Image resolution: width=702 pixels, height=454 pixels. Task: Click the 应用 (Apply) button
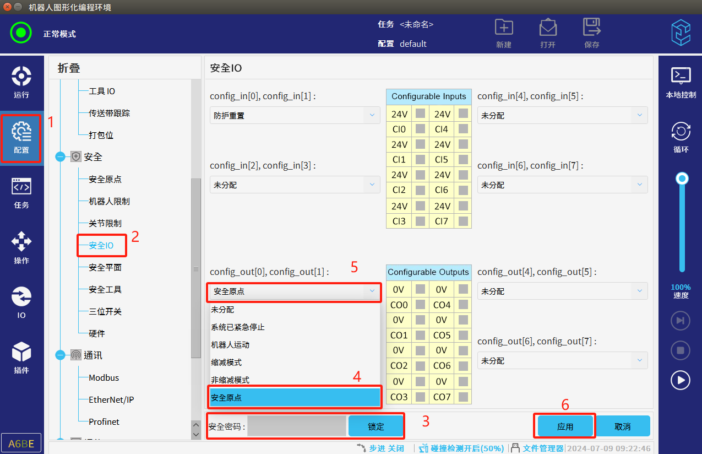click(x=565, y=426)
